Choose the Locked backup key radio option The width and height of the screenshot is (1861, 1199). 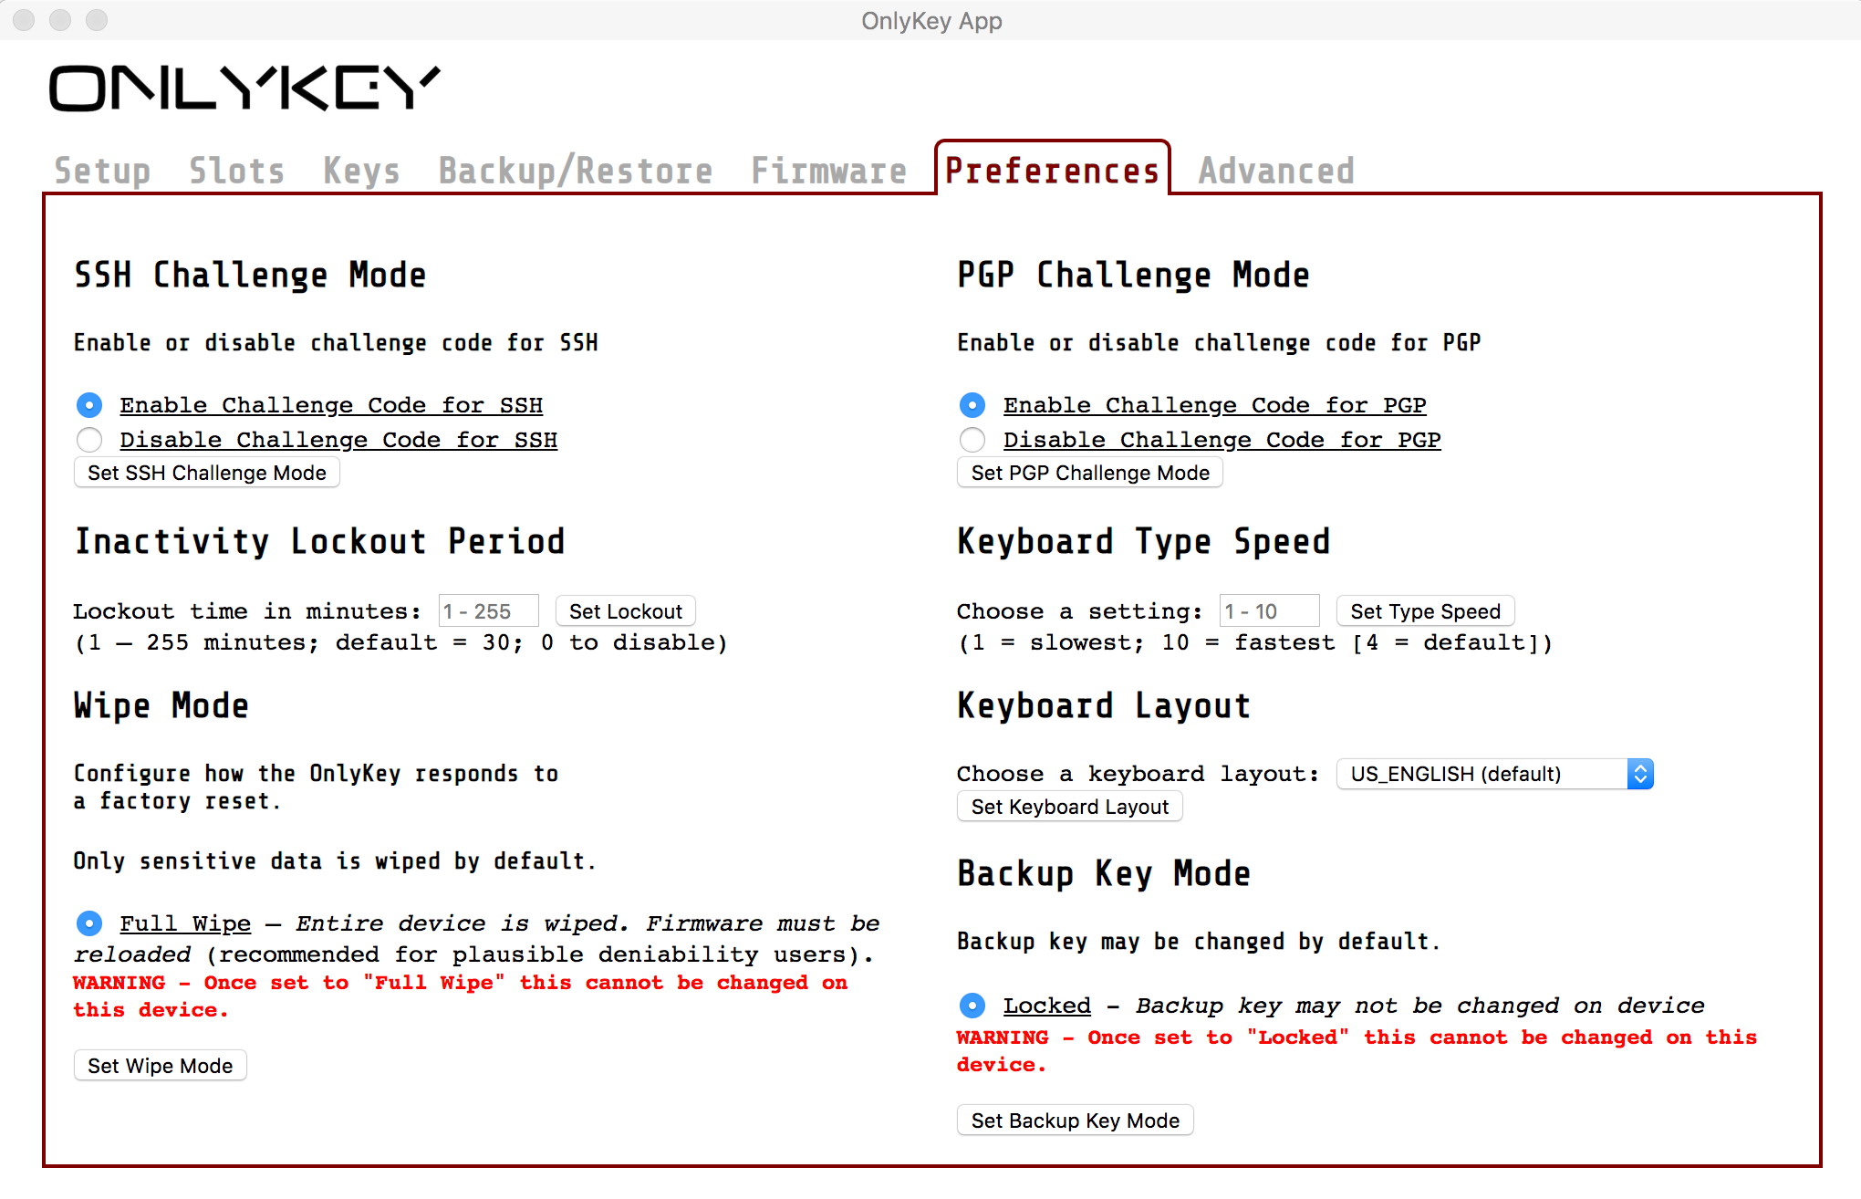[x=972, y=1006]
